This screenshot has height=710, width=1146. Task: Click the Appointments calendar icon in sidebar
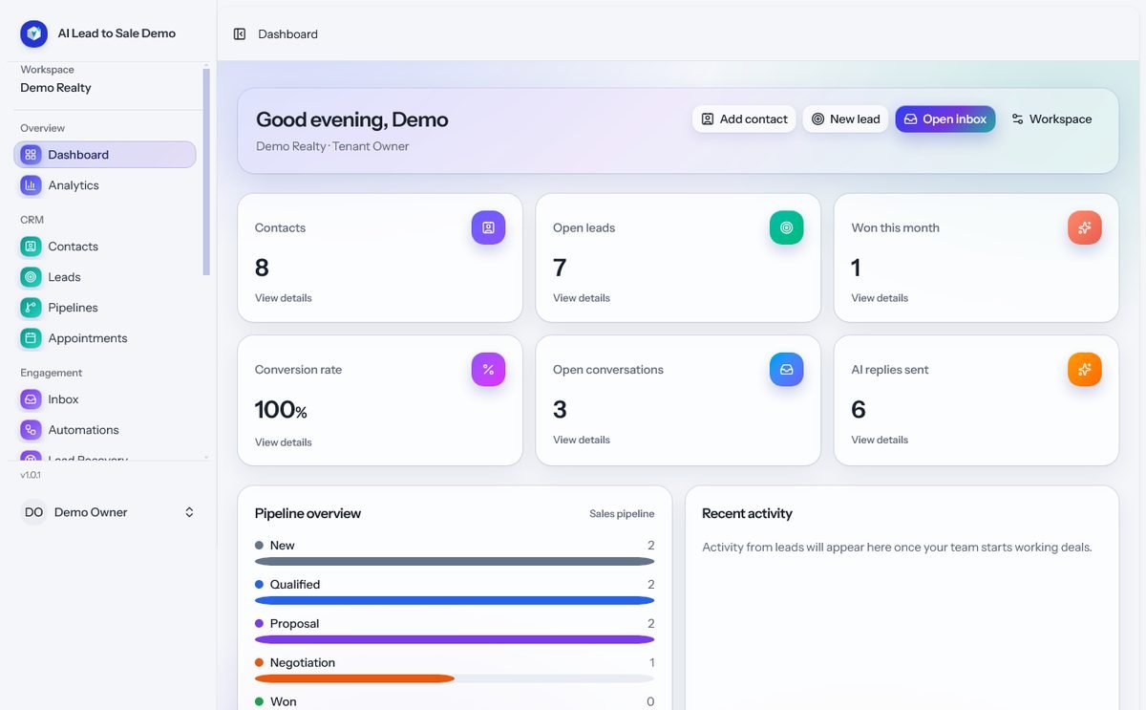coord(31,338)
